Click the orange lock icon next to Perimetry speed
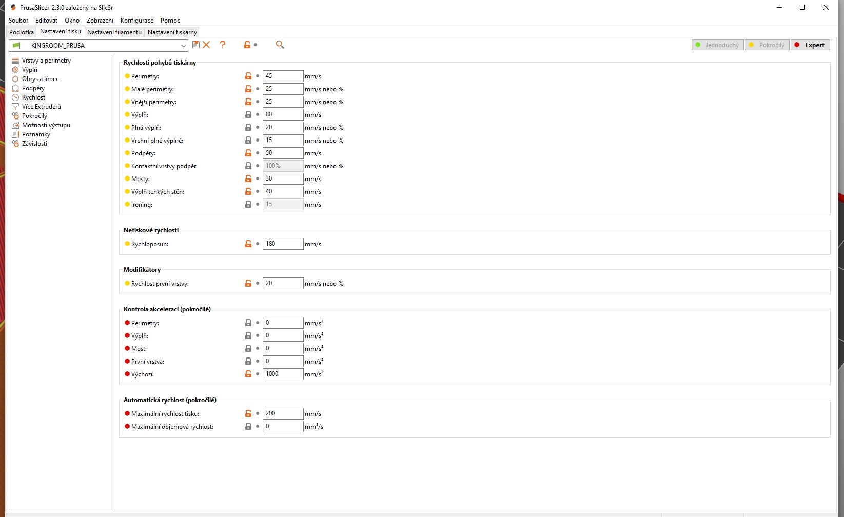The image size is (844, 517). pyautogui.click(x=248, y=76)
